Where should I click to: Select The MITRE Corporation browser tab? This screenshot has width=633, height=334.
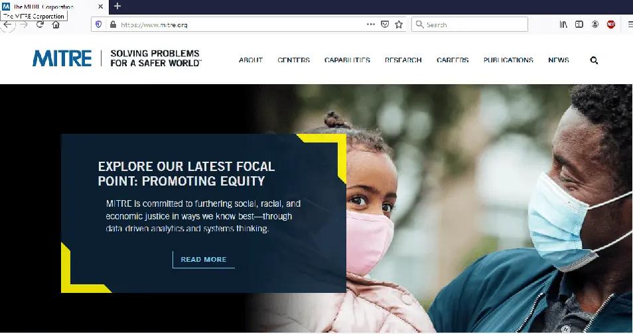point(54,7)
